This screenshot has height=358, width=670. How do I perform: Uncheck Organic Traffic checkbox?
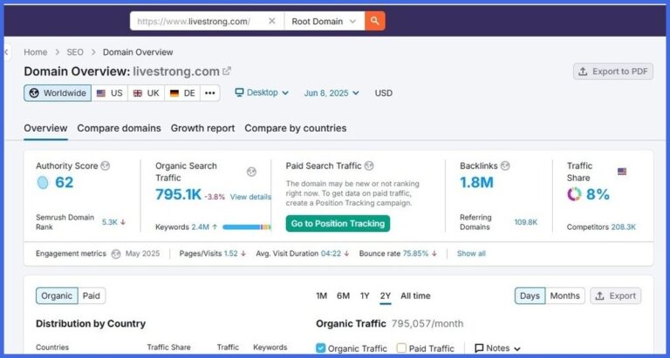(320, 348)
